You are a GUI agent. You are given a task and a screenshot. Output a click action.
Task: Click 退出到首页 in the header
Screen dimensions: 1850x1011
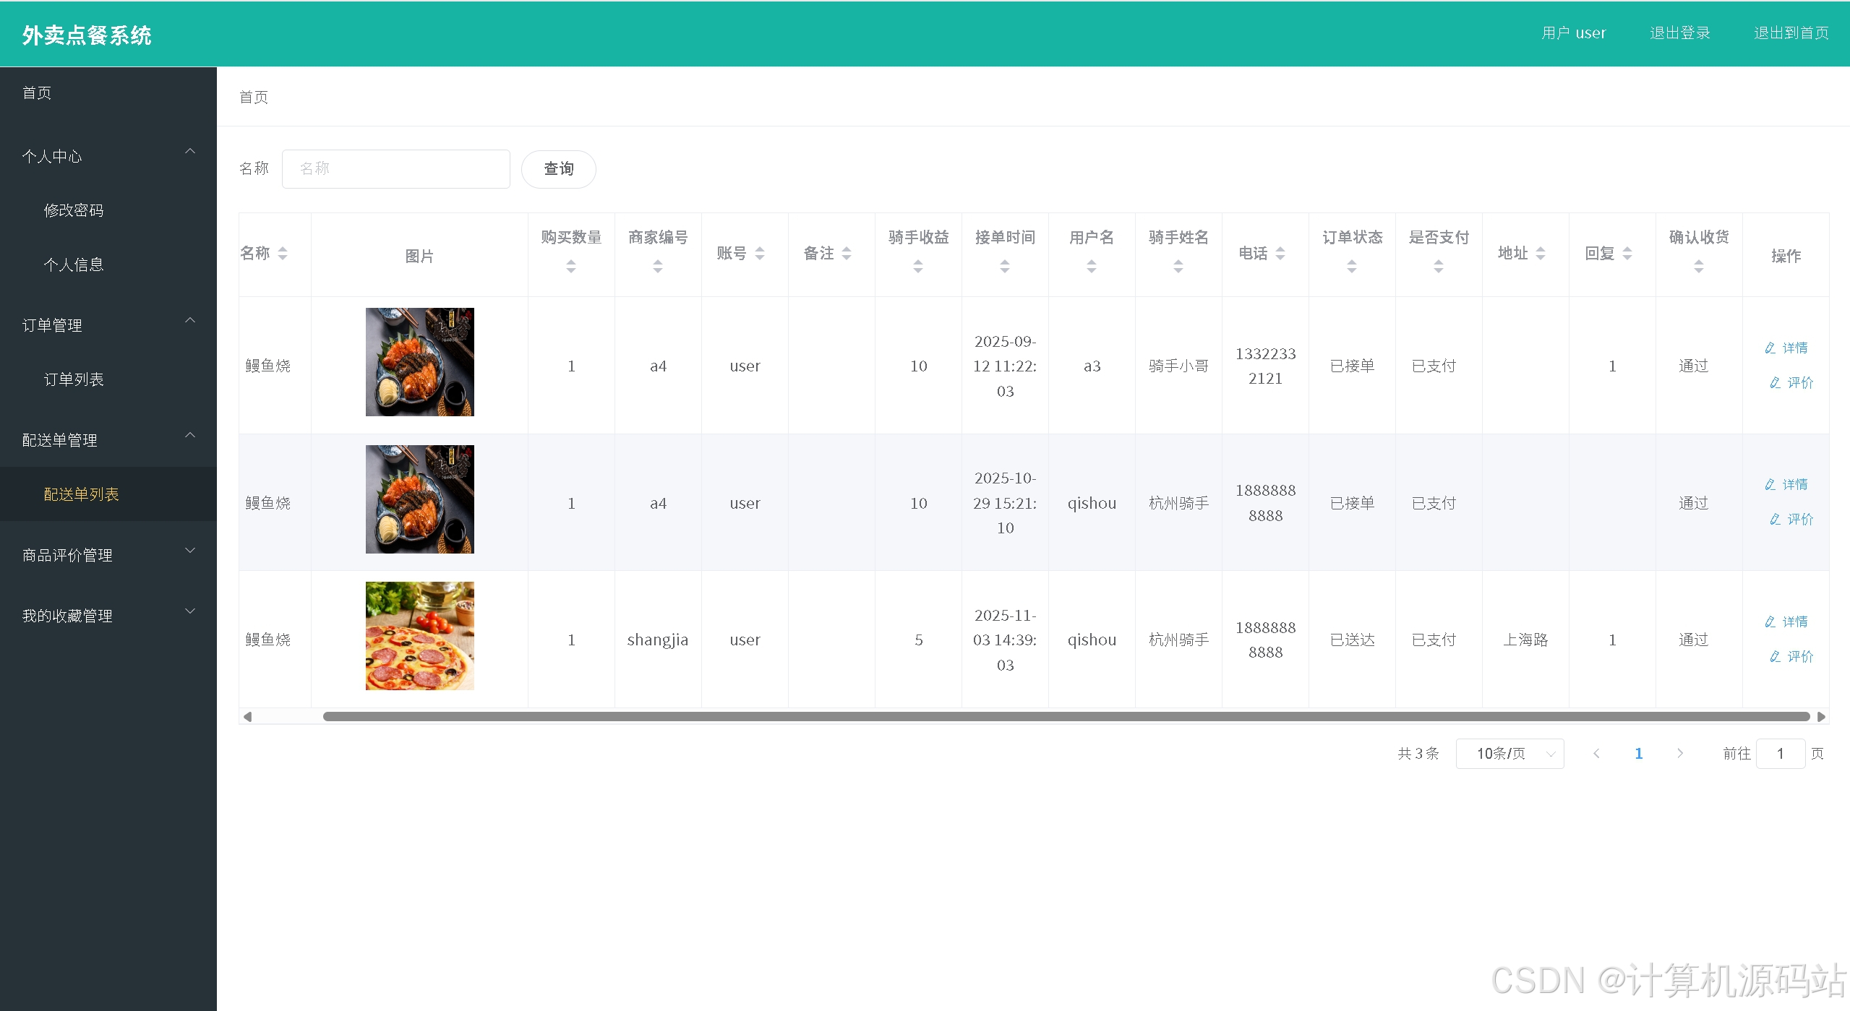(1791, 33)
